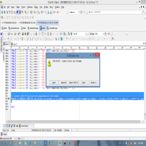Expand the error with Details >>
This screenshot has width=146, height=146.
pos(94,82)
